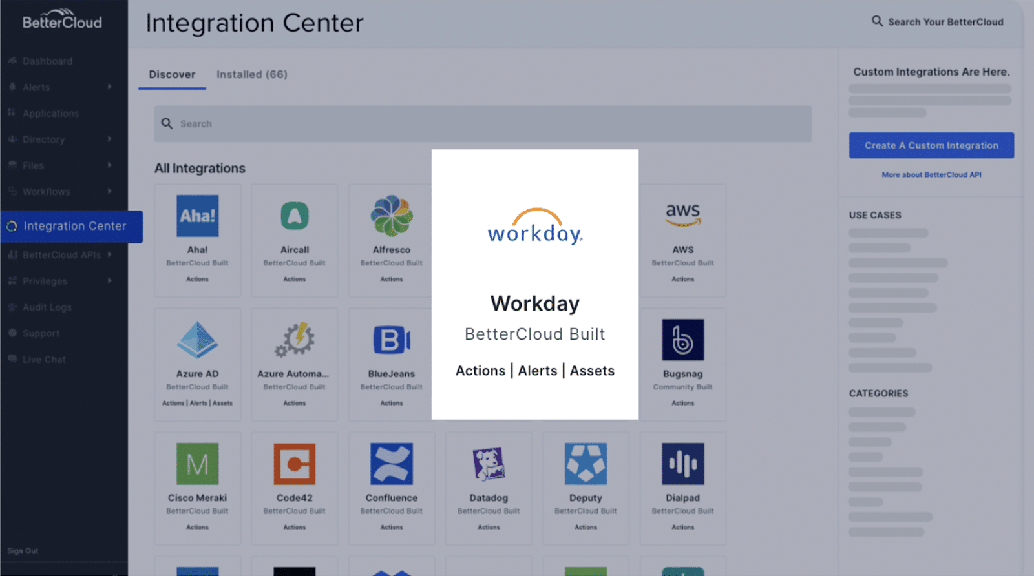Click the Sign Out link
The image size is (1034, 576).
point(23,551)
